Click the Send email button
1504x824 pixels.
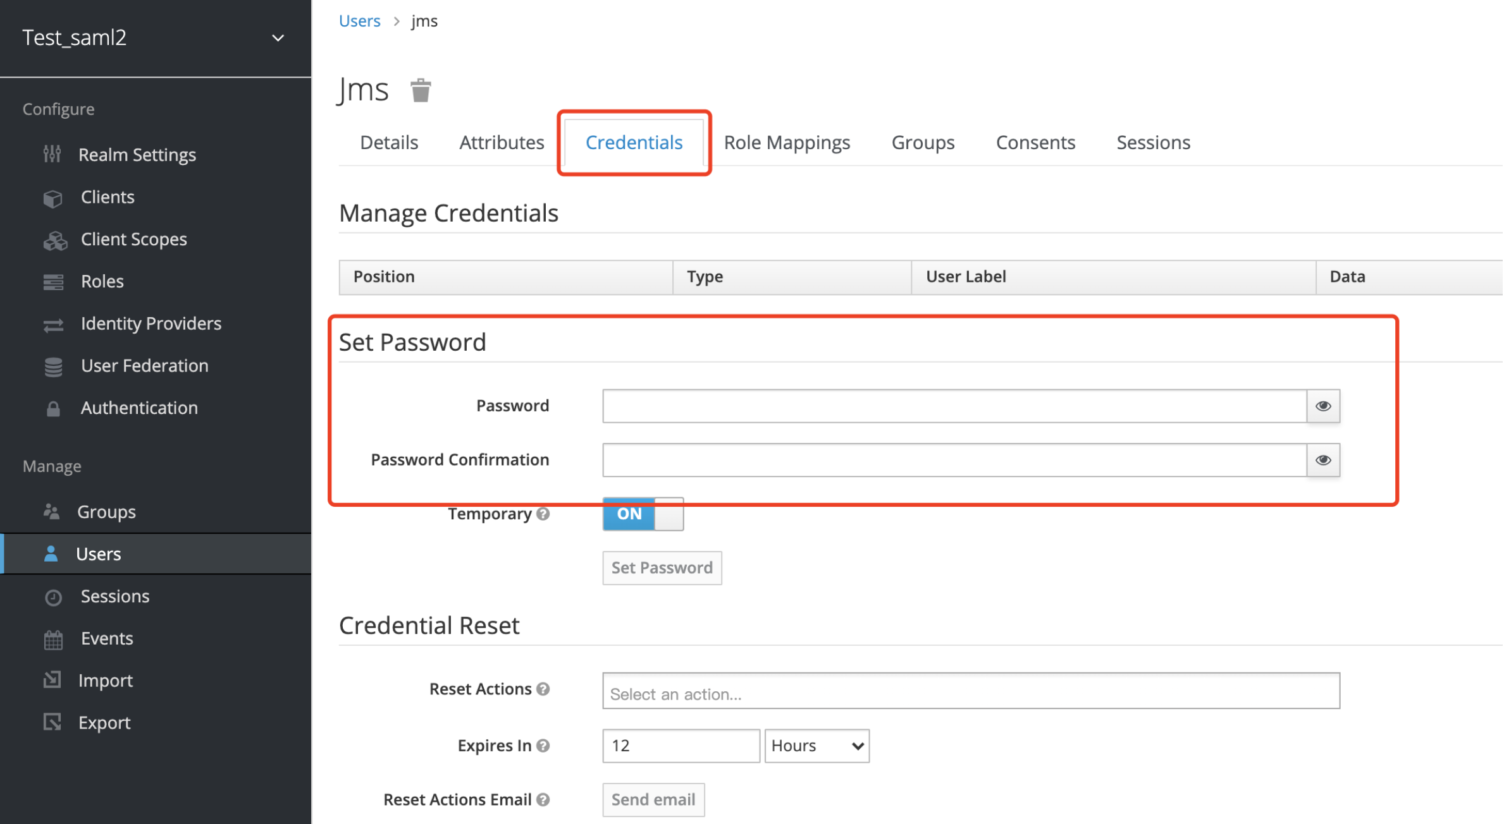click(x=653, y=799)
